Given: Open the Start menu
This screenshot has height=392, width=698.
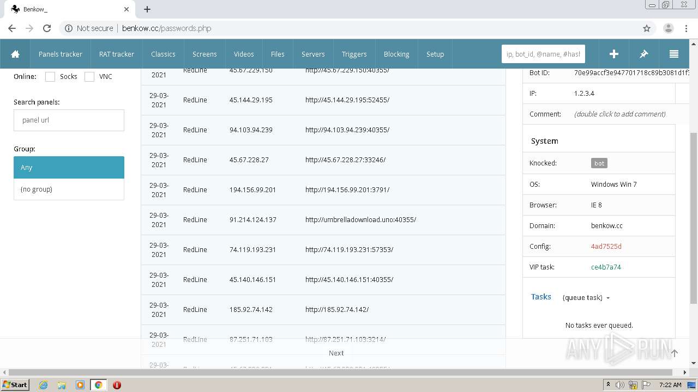Looking at the screenshot, I should point(15,385).
